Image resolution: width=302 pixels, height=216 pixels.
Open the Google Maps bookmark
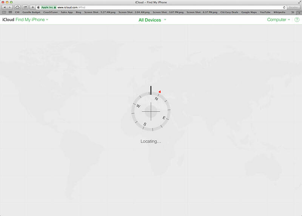(x=249, y=12)
